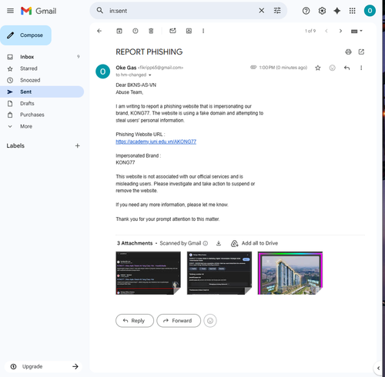This screenshot has height=377, width=385.
Task: Open the building photo attachment
Action: click(290, 273)
